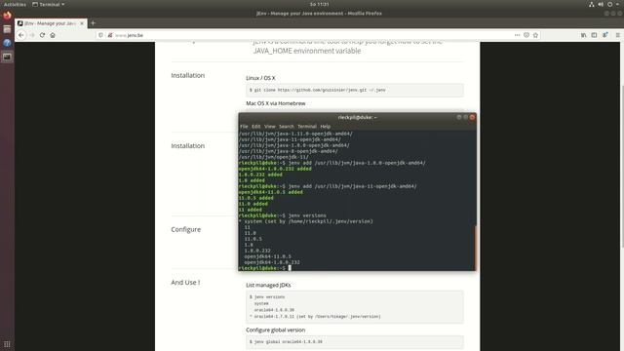
Task: Open the terminal Terminal menu
Action: pyautogui.click(x=307, y=126)
